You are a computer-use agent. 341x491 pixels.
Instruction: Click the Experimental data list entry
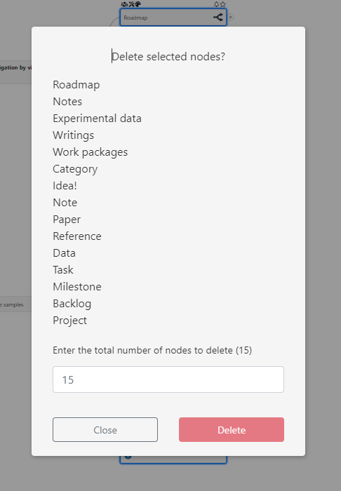coord(97,119)
